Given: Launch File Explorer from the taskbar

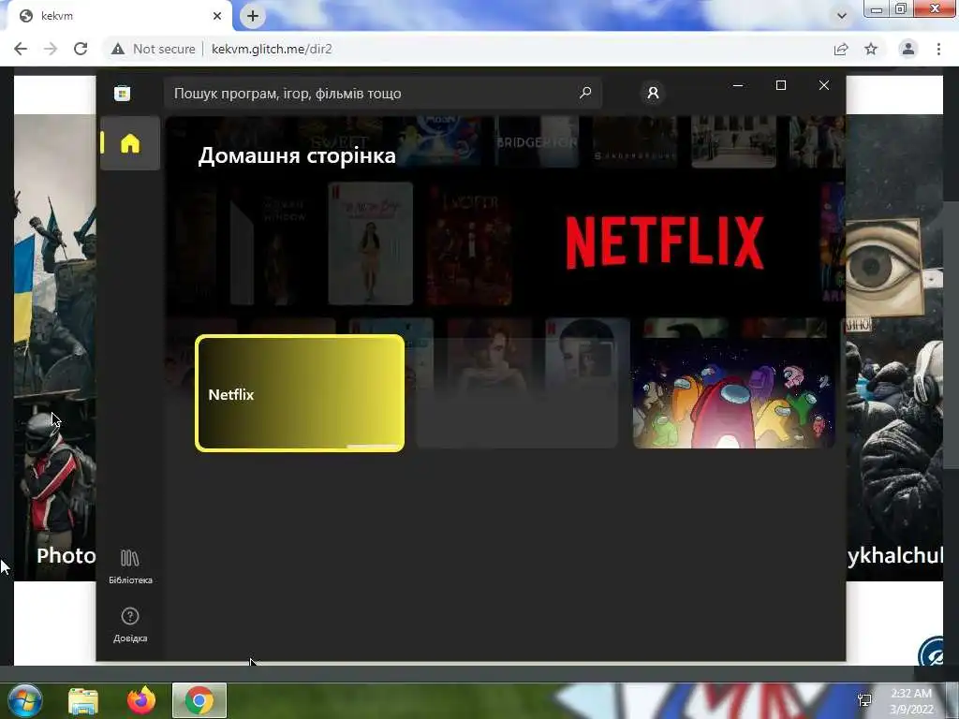Looking at the screenshot, I should (x=83, y=700).
